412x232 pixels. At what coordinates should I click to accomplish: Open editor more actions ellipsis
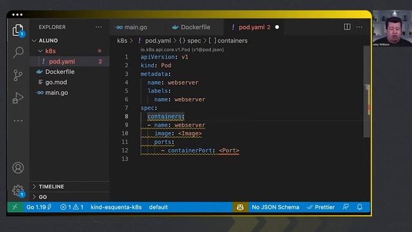(359, 27)
